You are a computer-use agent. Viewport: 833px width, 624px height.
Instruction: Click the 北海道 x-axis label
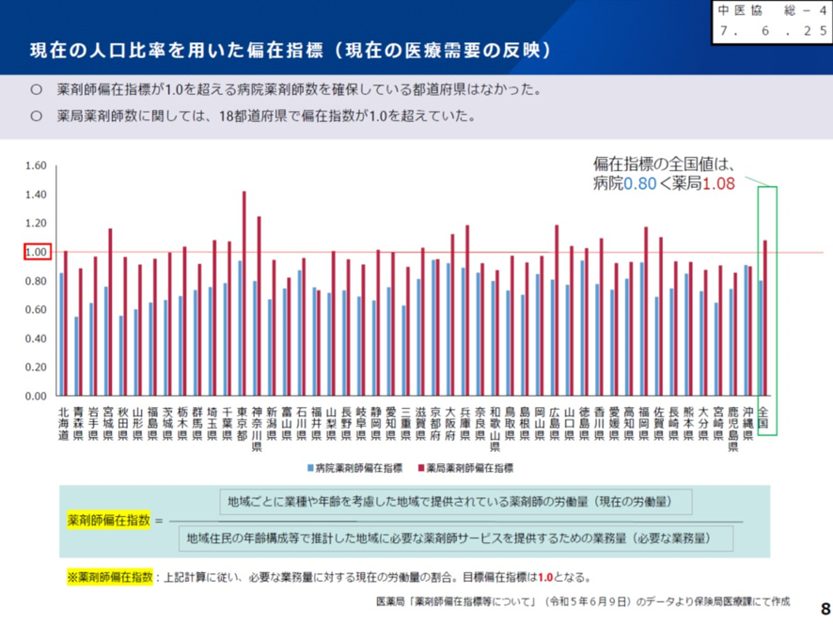63,423
